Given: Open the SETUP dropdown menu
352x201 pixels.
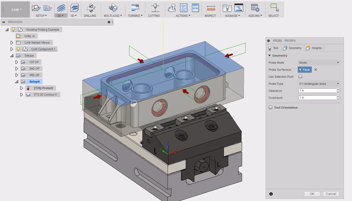Looking at the screenshot, I should tap(41, 16).
